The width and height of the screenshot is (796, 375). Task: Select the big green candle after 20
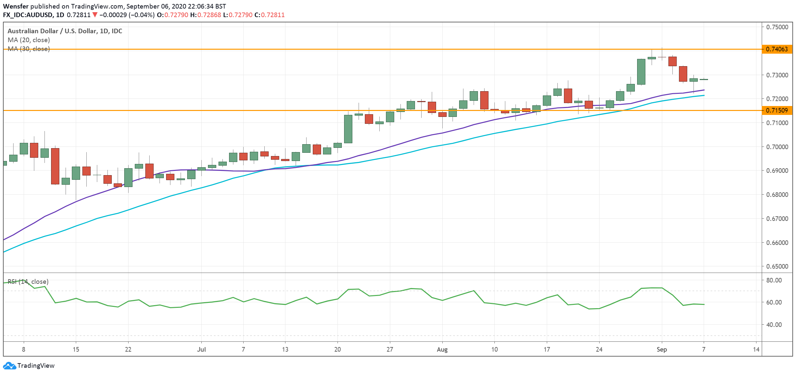point(348,129)
